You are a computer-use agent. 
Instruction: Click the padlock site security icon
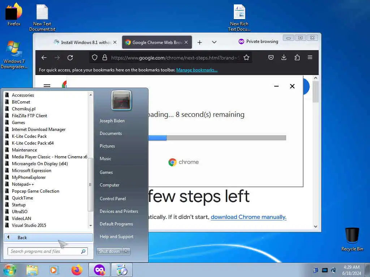coord(105,57)
